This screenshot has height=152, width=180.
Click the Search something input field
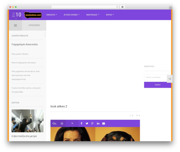coord(156,77)
